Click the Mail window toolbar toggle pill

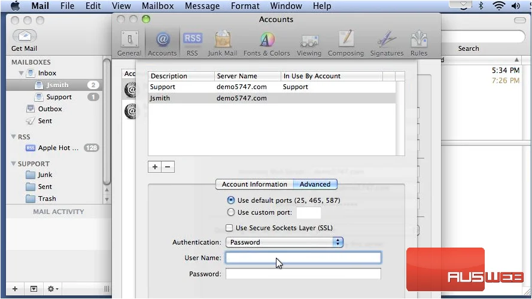(520, 20)
